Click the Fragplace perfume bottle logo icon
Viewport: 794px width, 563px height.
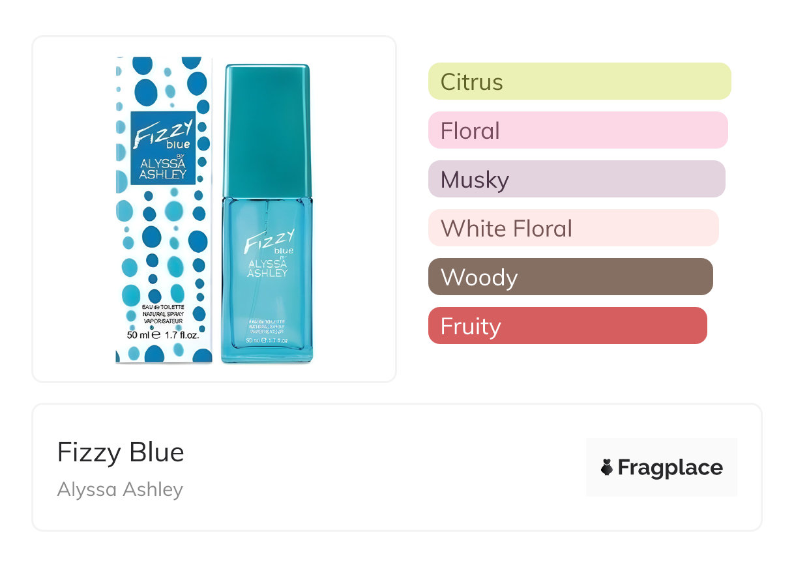(607, 467)
